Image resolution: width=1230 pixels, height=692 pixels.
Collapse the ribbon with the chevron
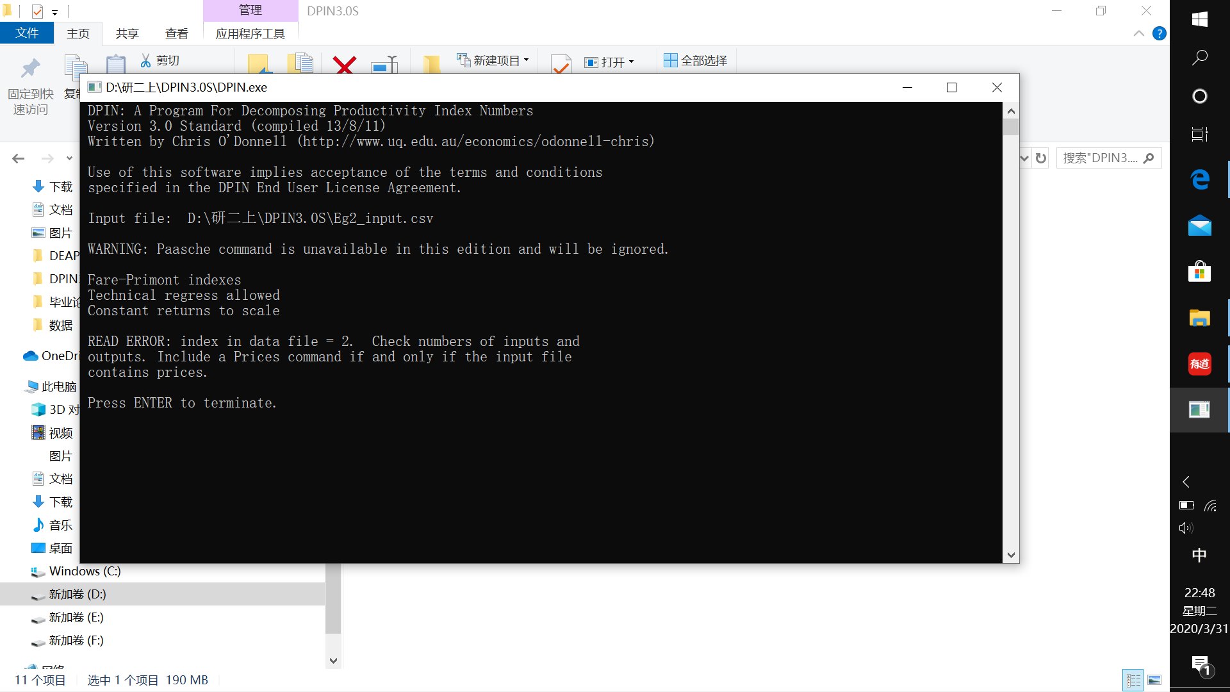coord(1139,33)
